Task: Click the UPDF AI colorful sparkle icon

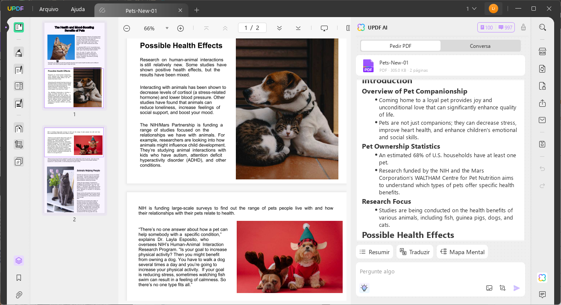Action: point(542,277)
